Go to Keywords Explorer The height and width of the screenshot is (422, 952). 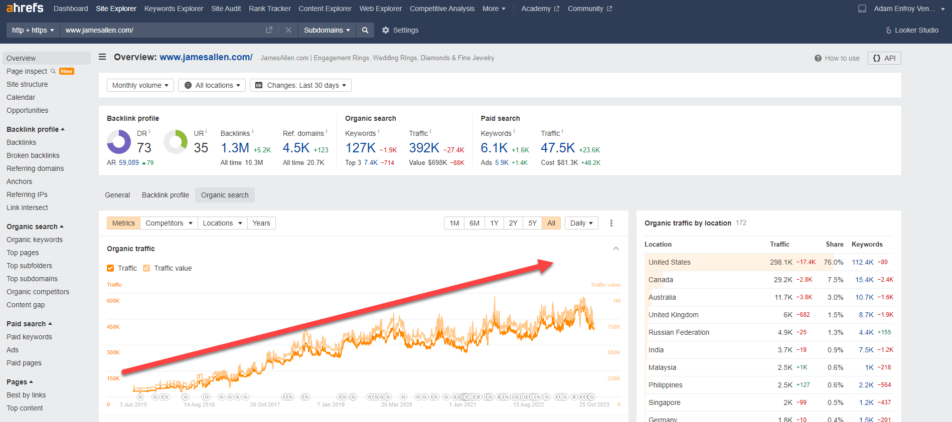174,9
